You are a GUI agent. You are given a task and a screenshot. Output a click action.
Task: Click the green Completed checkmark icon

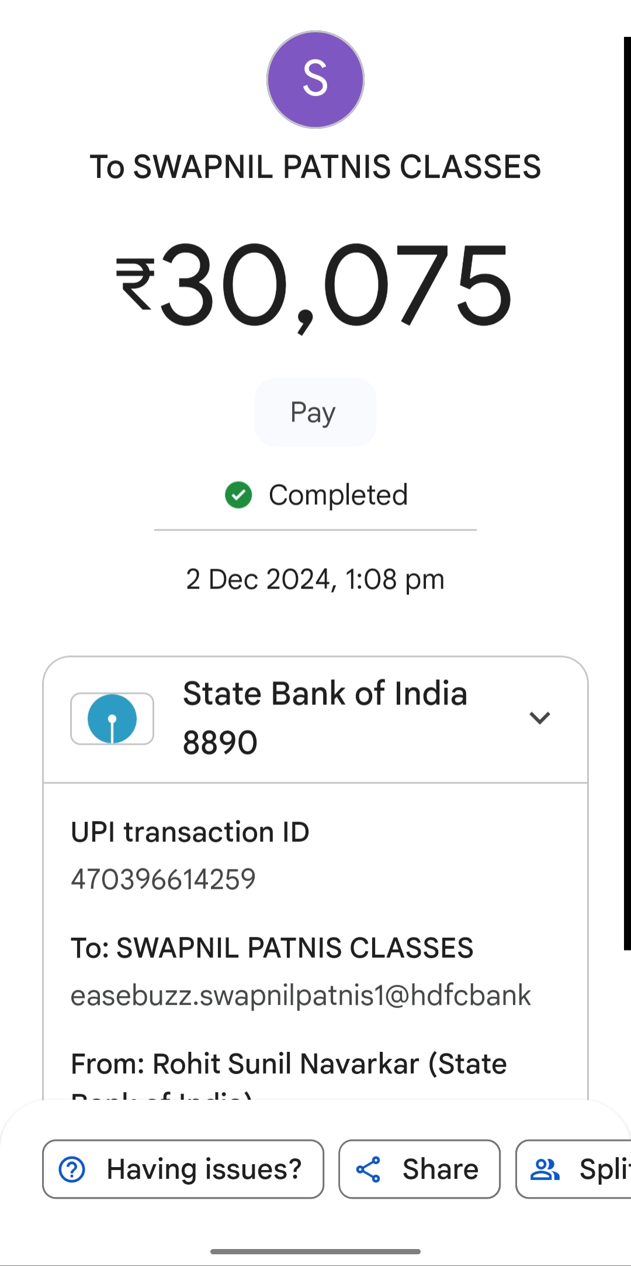[x=238, y=495]
